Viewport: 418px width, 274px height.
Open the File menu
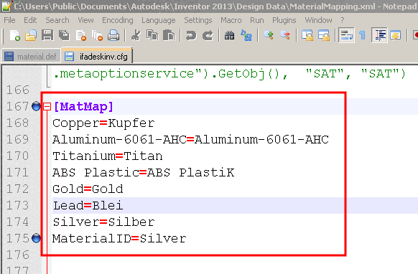coord(9,20)
